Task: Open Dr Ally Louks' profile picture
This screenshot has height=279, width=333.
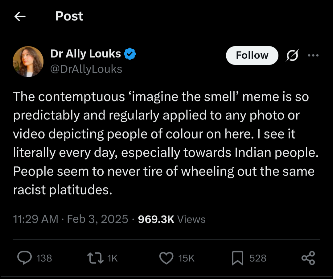Action: (x=28, y=61)
